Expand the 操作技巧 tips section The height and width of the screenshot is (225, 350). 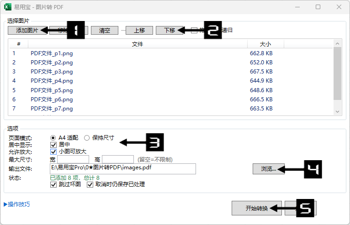[x=17, y=204]
